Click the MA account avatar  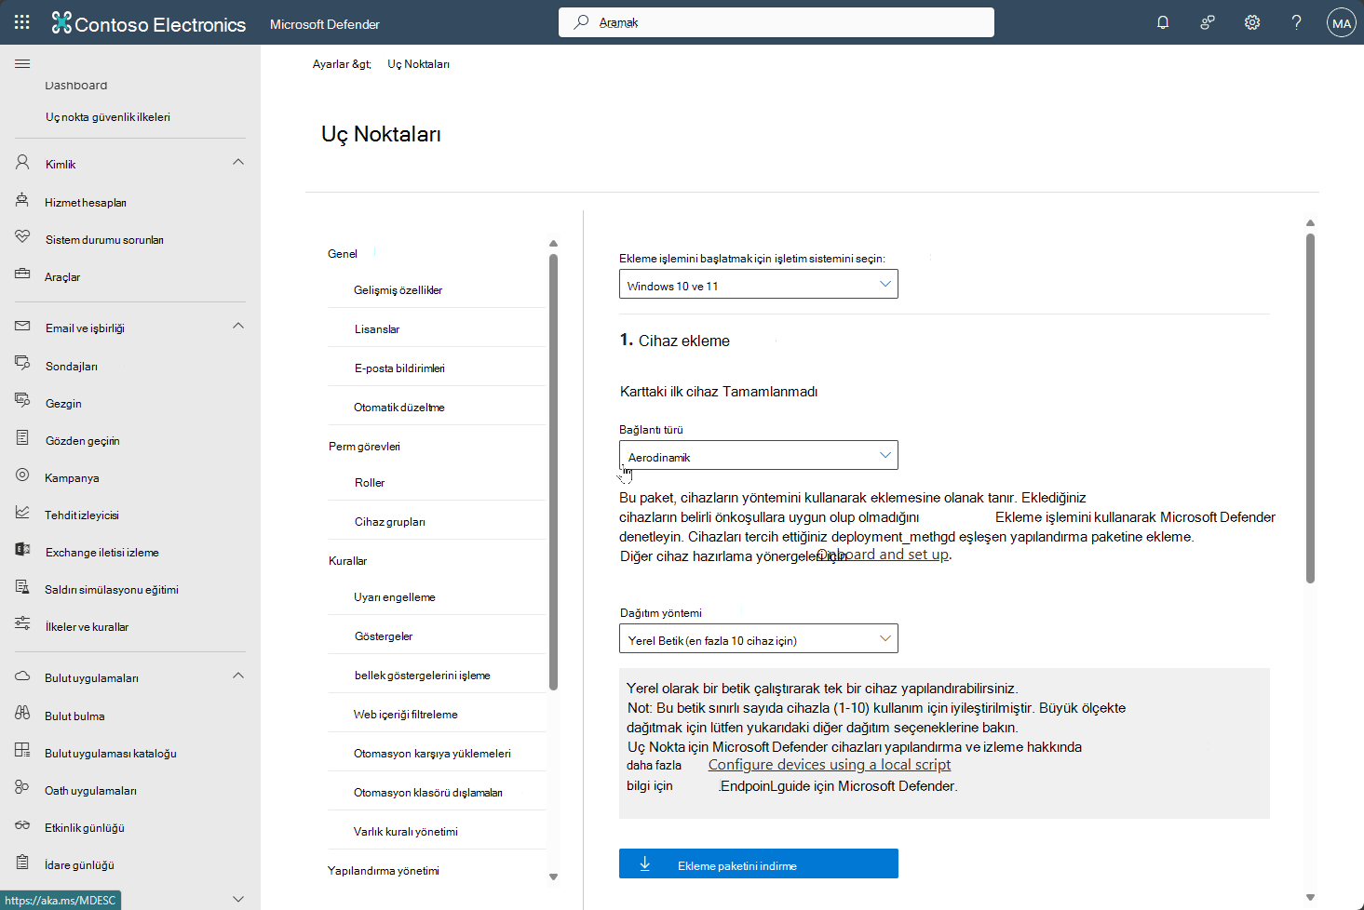tap(1341, 21)
